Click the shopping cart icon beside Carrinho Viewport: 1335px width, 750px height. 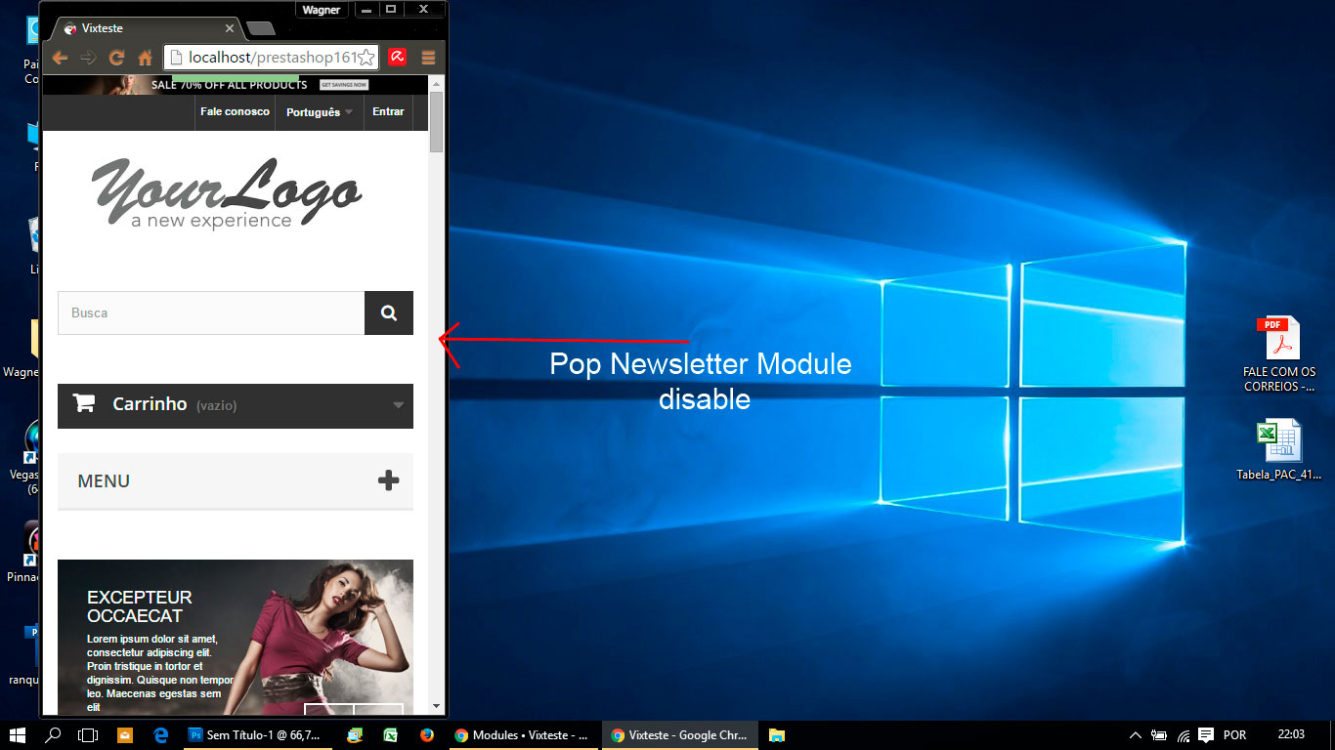tap(84, 403)
